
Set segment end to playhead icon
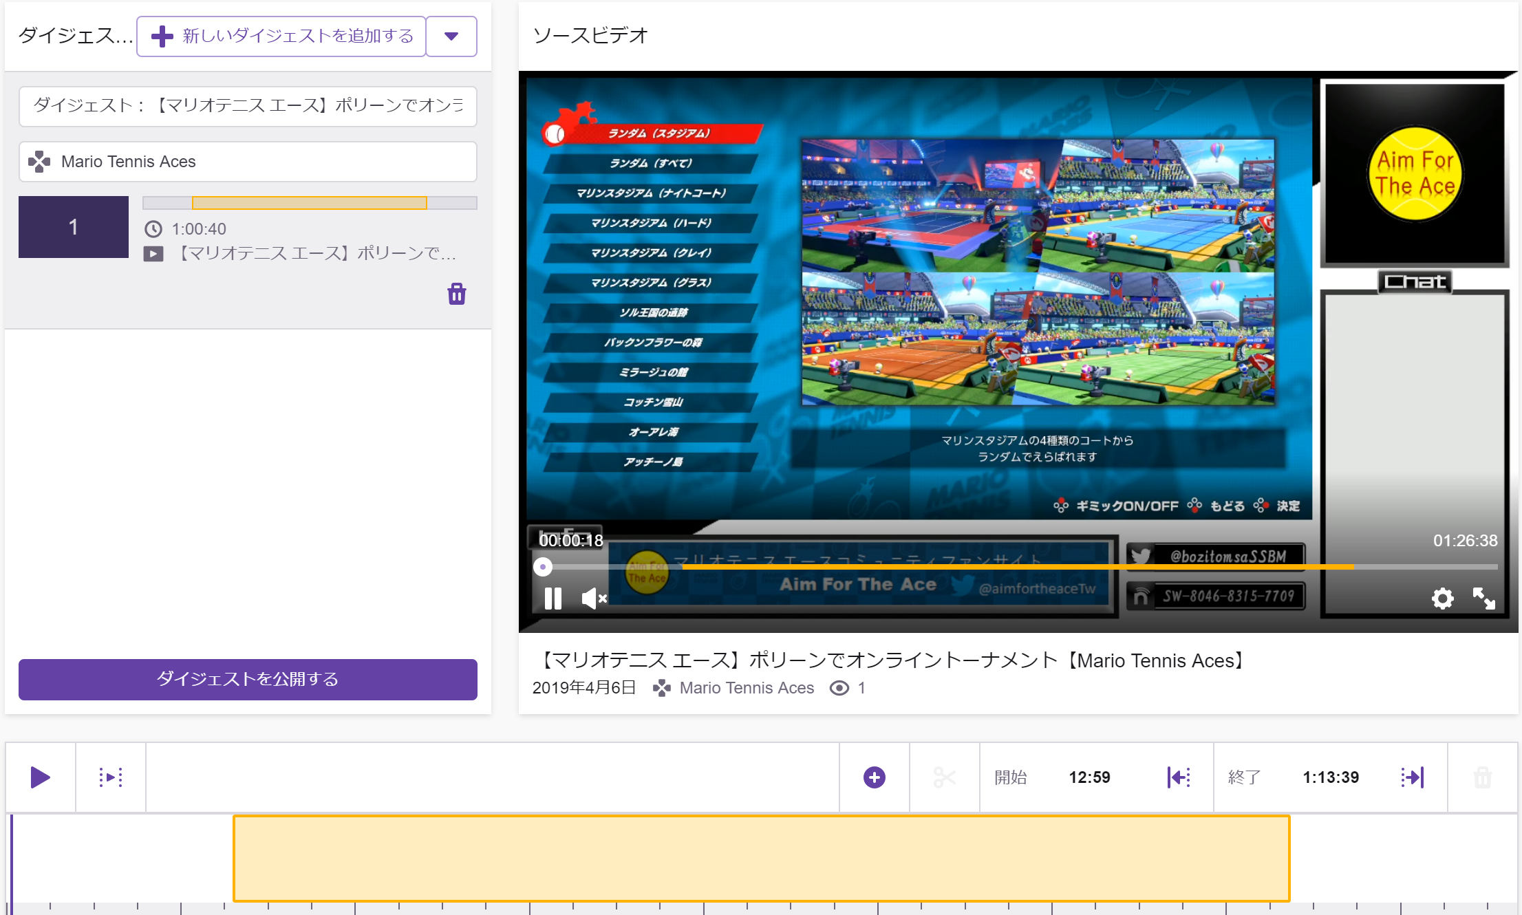click(1413, 777)
